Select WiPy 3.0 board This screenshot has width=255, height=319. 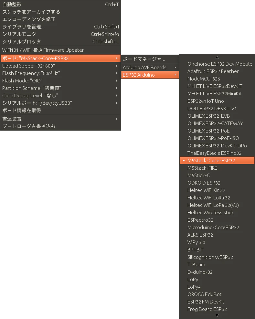click(x=217, y=242)
